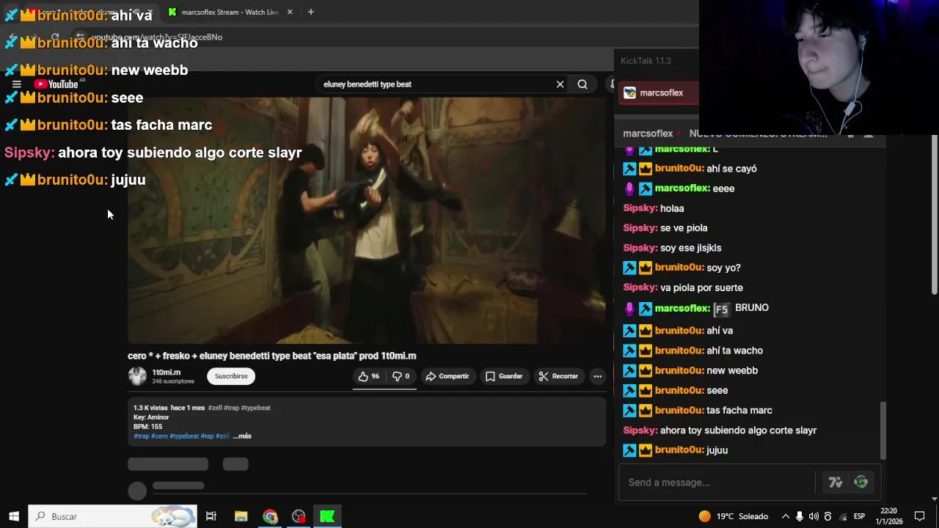
Task: Open Task View on the taskbar
Action: coord(211,516)
